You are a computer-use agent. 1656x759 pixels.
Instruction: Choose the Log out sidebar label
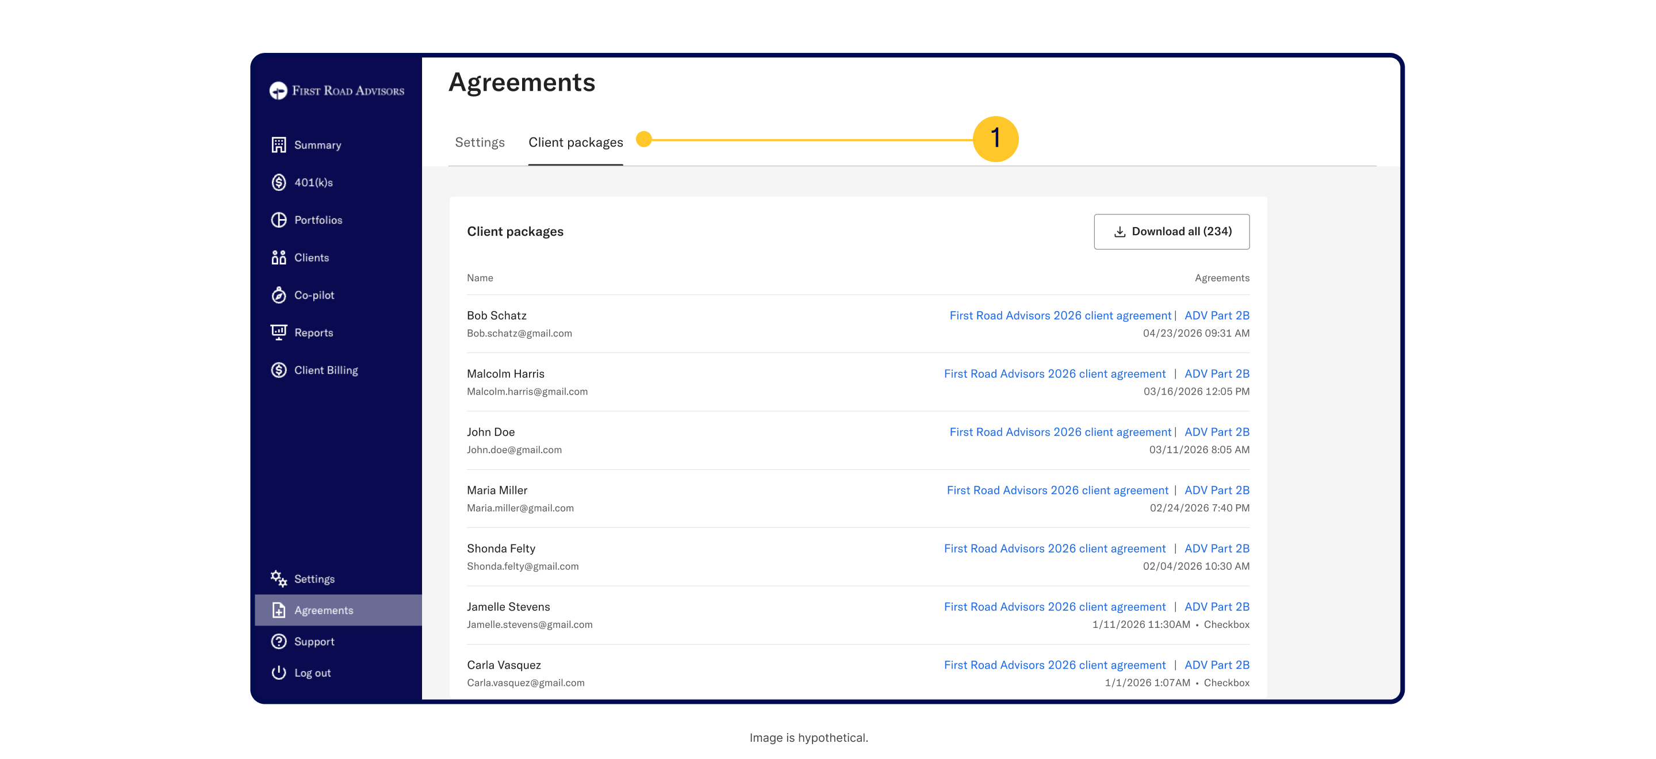pos(312,673)
